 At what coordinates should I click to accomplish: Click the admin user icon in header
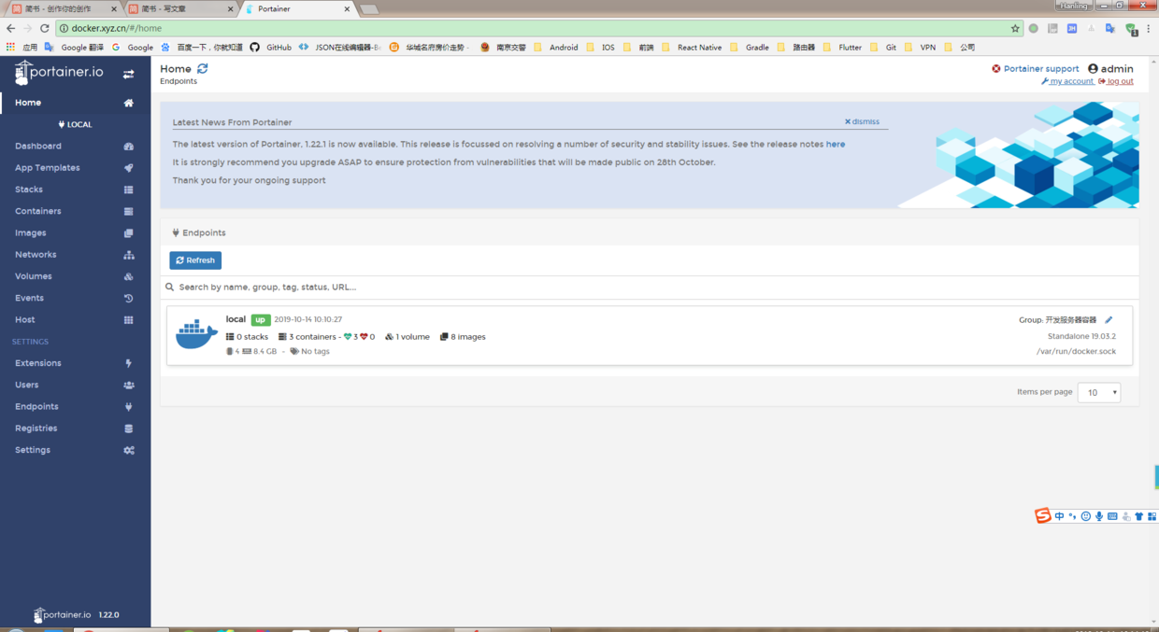coord(1093,69)
